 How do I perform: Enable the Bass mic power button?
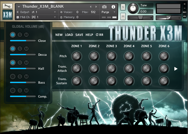point(13,76)
